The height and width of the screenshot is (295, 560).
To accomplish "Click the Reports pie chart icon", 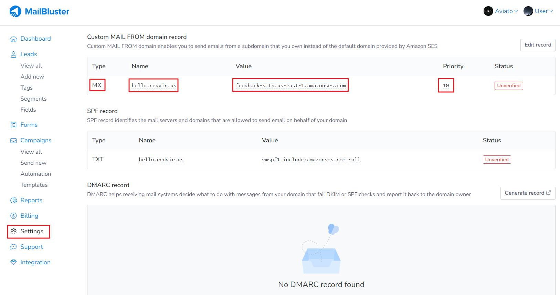I will (13, 201).
